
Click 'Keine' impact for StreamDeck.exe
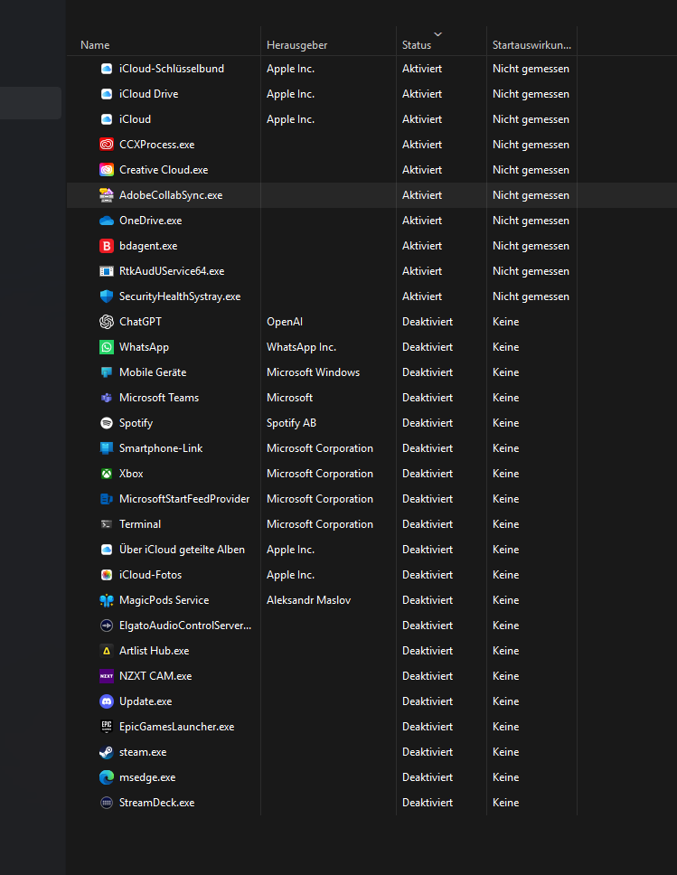tap(505, 803)
